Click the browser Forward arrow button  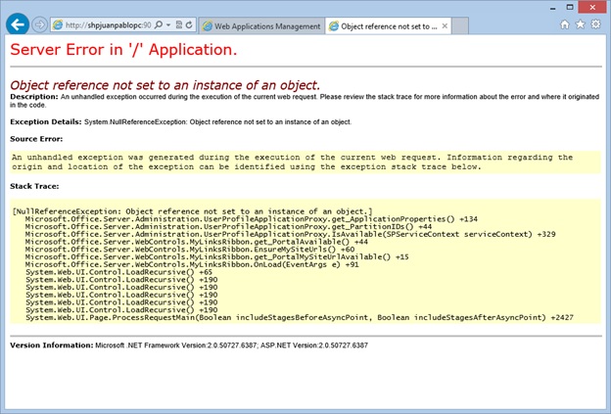point(40,23)
